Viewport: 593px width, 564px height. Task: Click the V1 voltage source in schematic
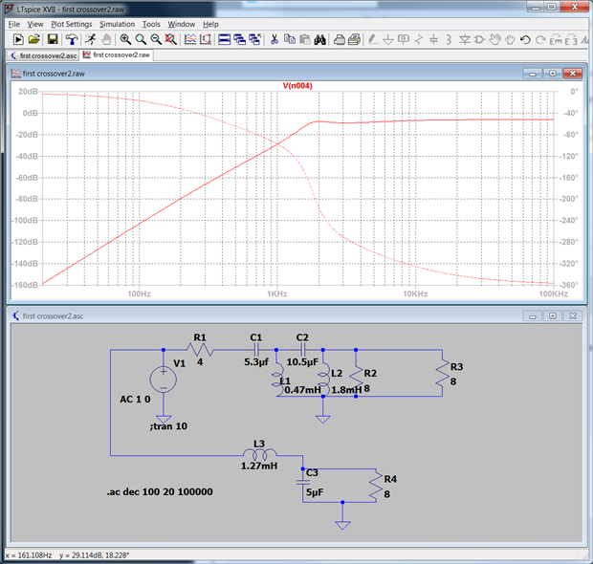click(x=164, y=380)
